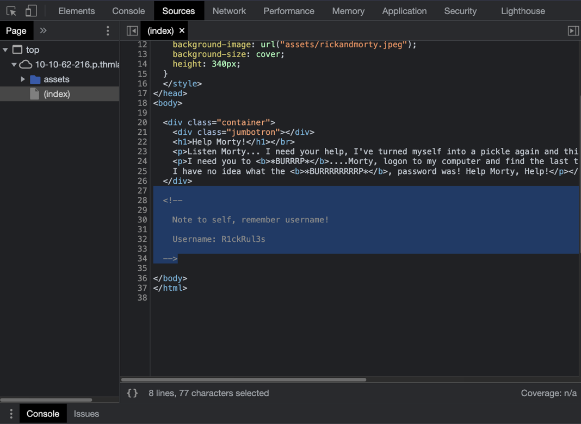Open the bottom drawer three-dot menu
Screen dimensions: 581x424
(x=11, y=414)
